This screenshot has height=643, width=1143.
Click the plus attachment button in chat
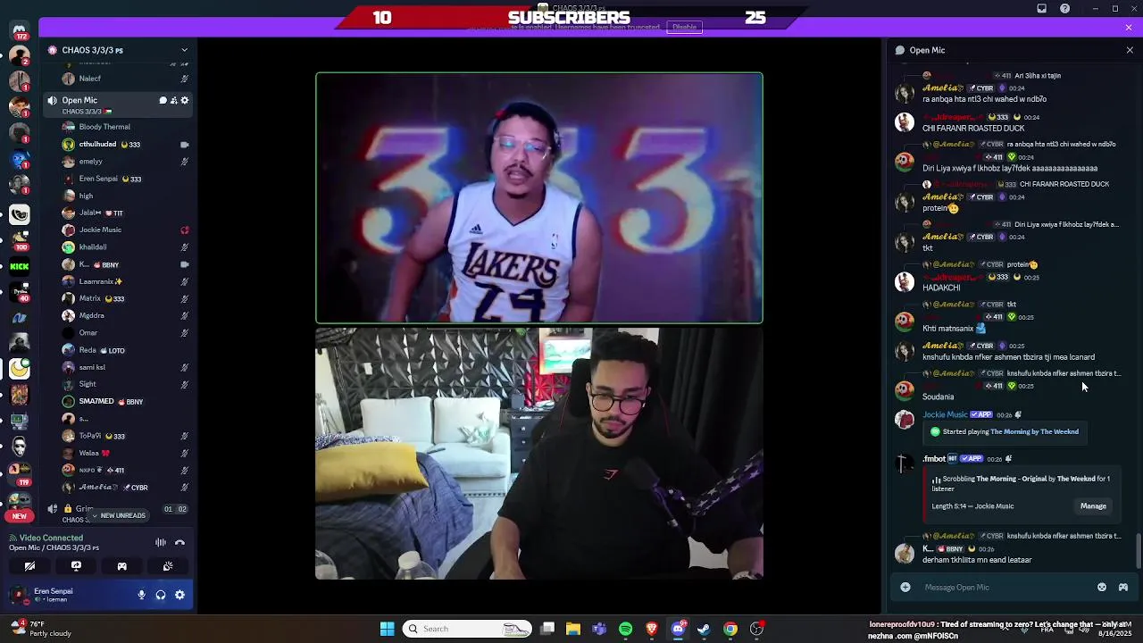(x=905, y=587)
